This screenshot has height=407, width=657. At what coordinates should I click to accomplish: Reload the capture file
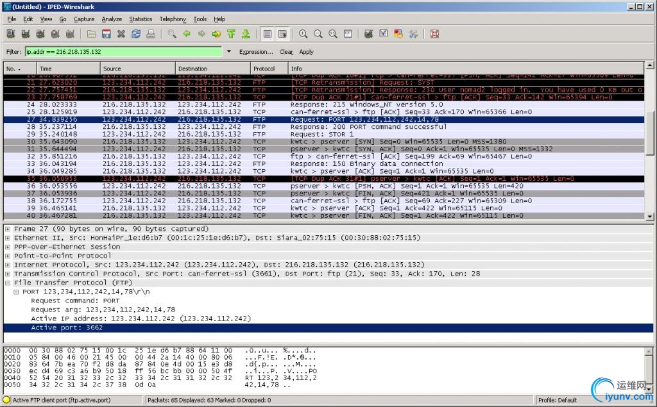tap(136, 34)
